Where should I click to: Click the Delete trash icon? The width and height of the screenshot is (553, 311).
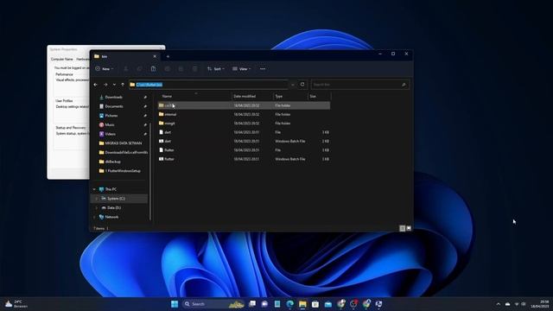[194, 69]
